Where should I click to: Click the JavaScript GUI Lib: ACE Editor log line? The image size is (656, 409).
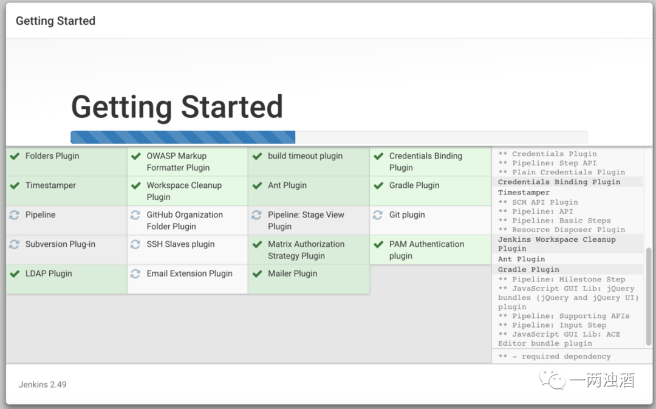pos(559,339)
